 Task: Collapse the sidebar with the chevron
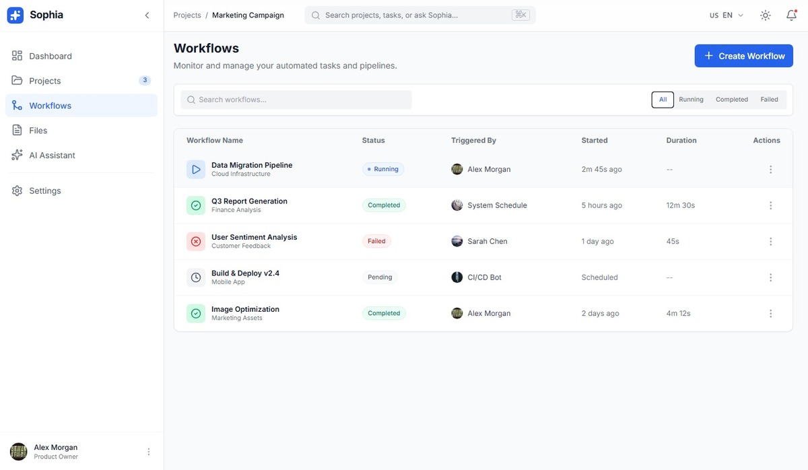(147, 15)
